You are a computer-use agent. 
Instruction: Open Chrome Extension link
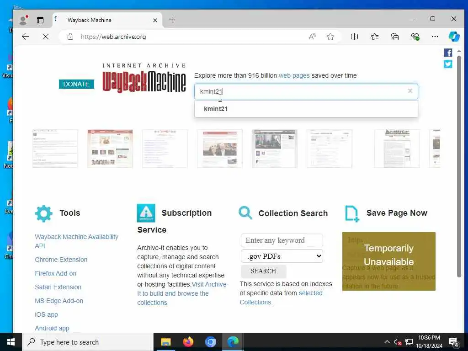pyautogui.click(x=61, y=260)
